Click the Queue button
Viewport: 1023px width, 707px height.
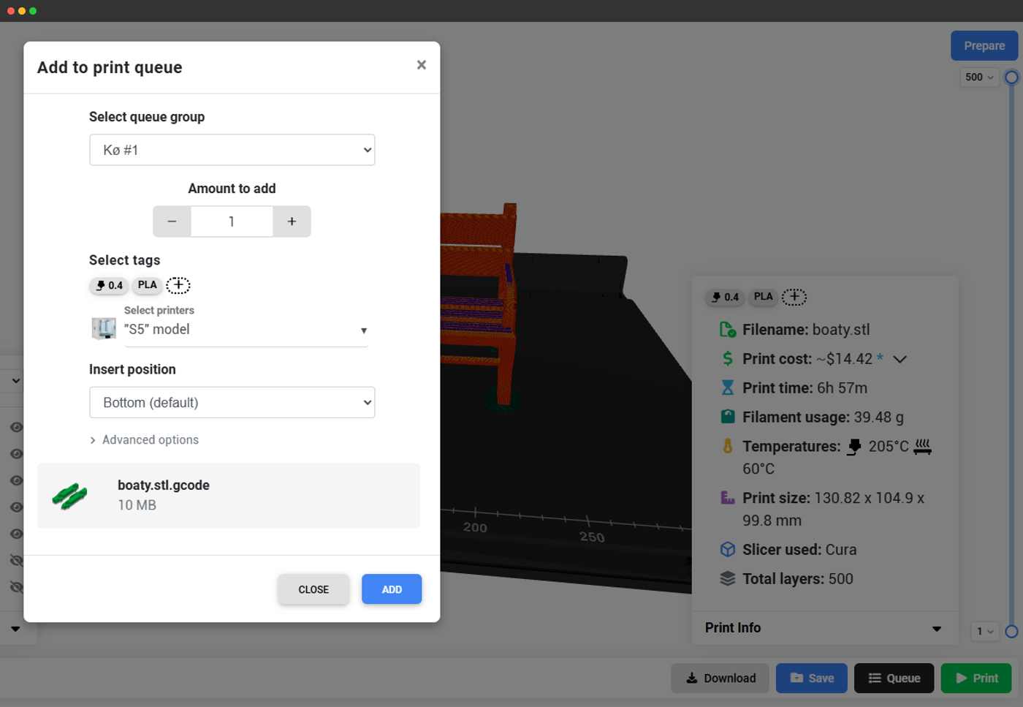pyautogui.click(x=894, y=678)
